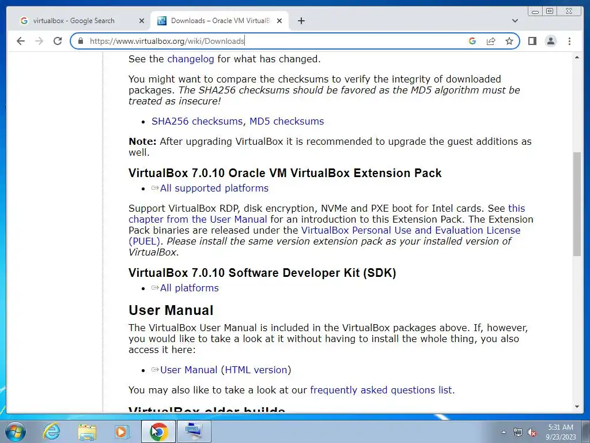The width and height of the screenshot is (590, 443).
Task: Bookmark this page with the star
Action: click(x=509, y=41)
